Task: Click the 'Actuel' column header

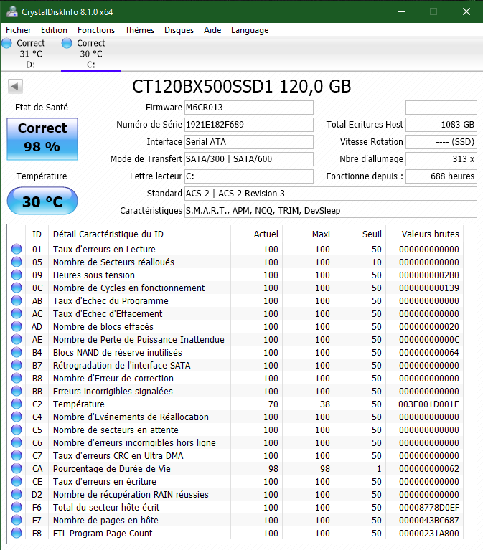Action: click(x=266, y=234)
